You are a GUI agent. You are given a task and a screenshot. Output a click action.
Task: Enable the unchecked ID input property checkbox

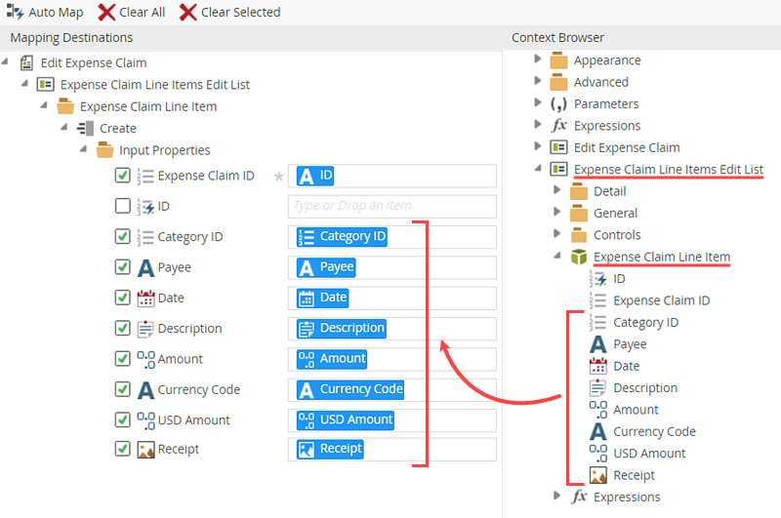[x=122, y=206]
